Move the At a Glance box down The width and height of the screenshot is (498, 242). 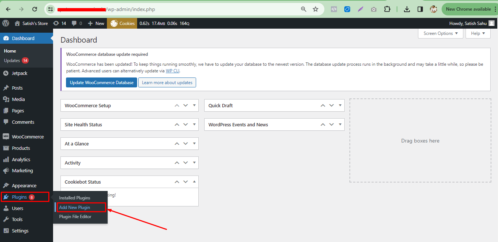(x=185, y=144)
